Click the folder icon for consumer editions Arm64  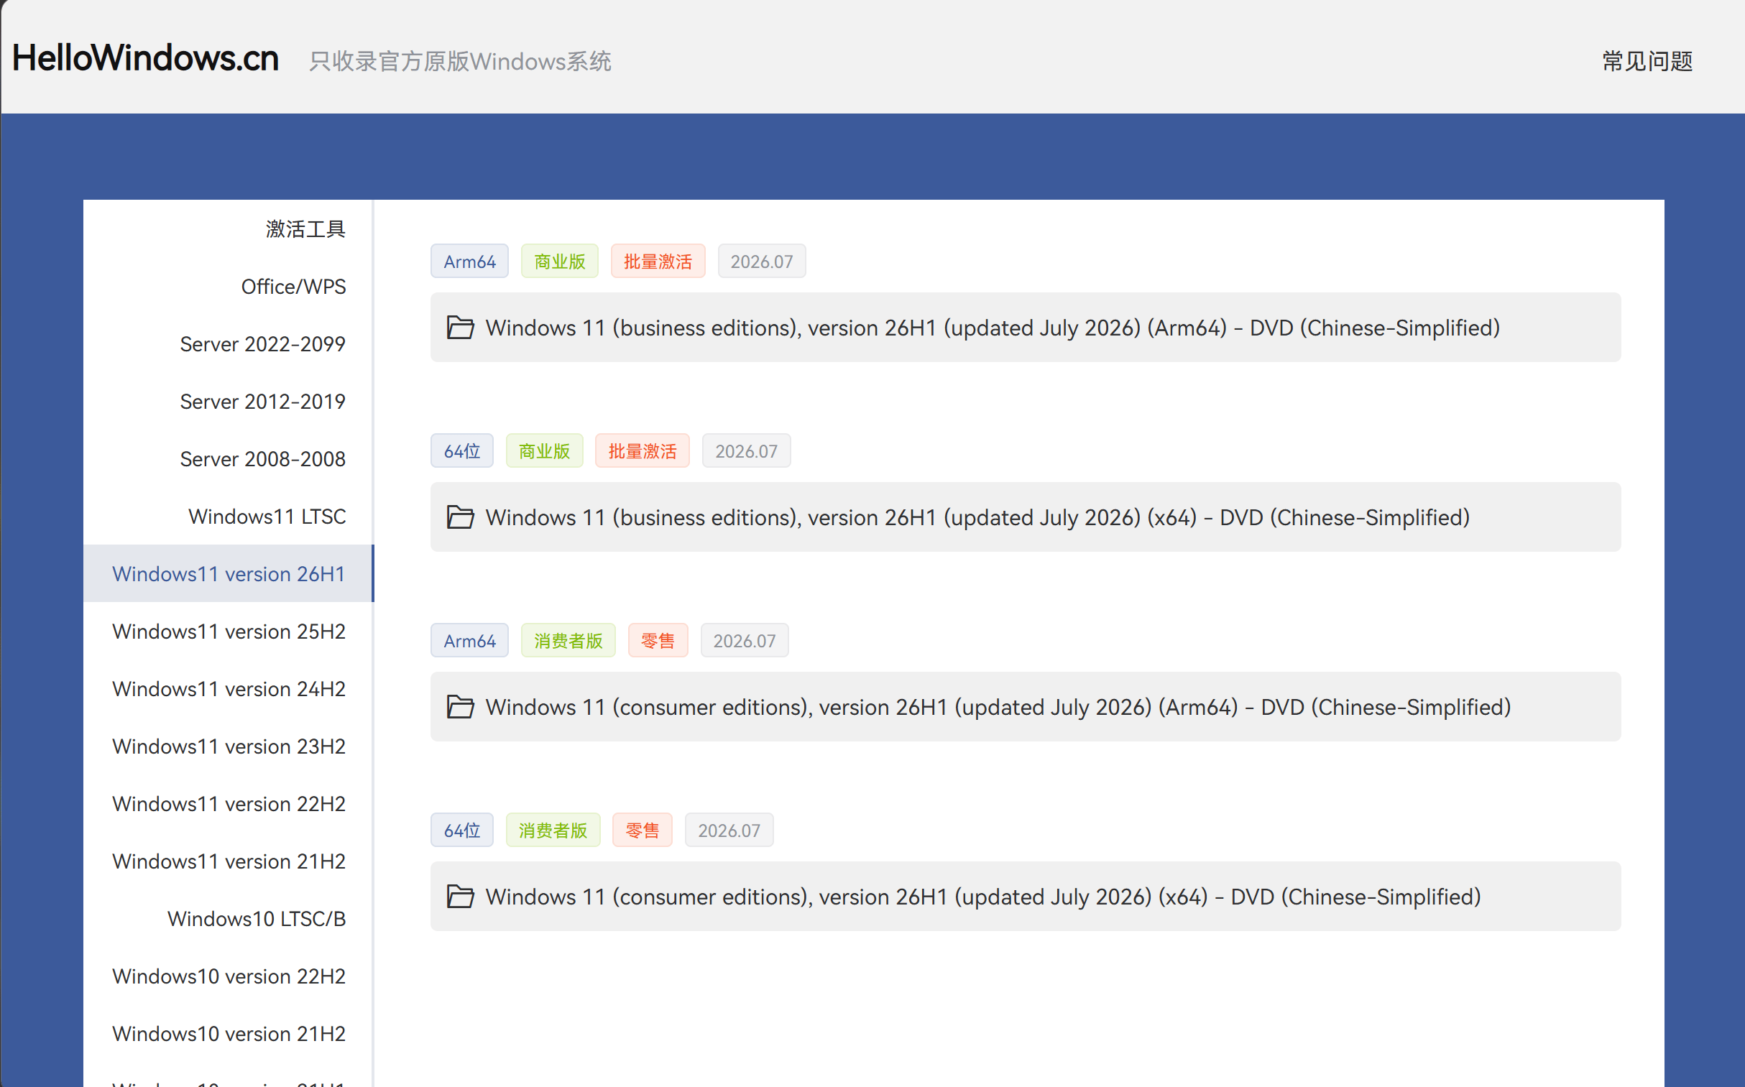pos(460,708)
